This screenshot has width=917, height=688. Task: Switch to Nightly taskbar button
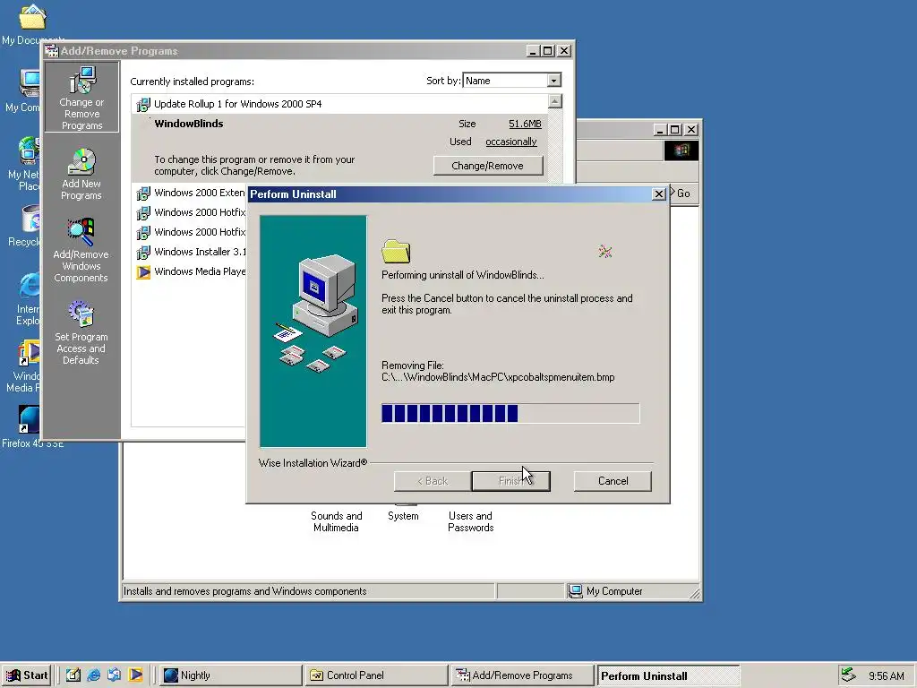pos(230,675)
